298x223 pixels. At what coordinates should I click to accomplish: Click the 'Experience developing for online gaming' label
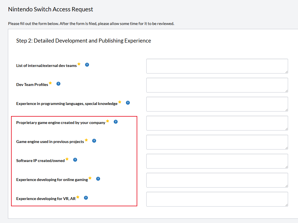click(x=52, y=180)
